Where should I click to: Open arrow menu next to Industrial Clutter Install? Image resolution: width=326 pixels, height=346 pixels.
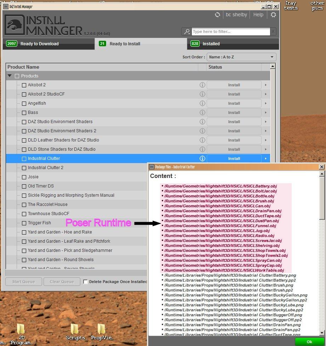266,158
